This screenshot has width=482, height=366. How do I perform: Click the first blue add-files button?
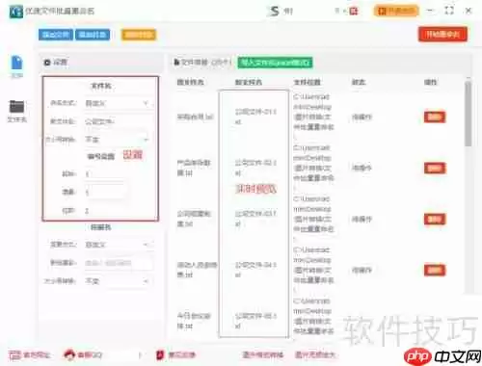coord(56,35)
